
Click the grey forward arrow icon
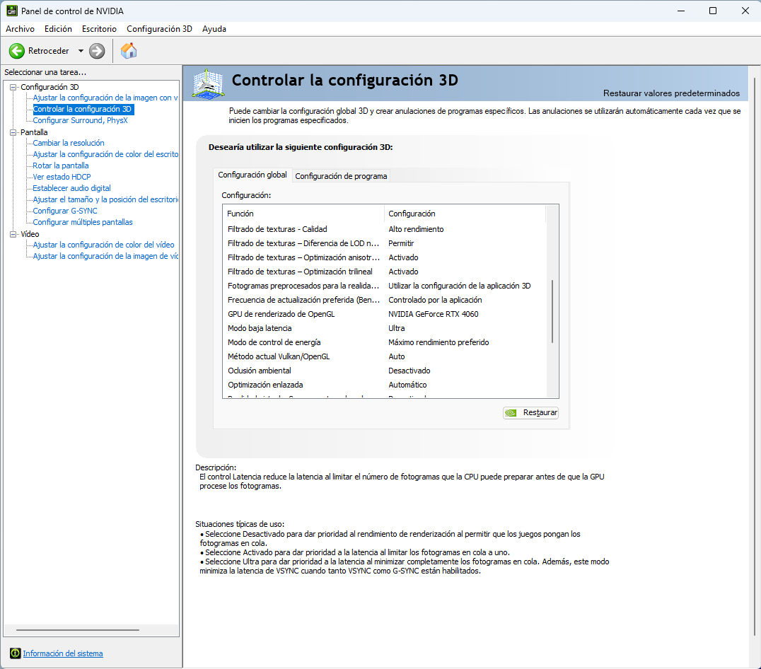tap(97, 51)
